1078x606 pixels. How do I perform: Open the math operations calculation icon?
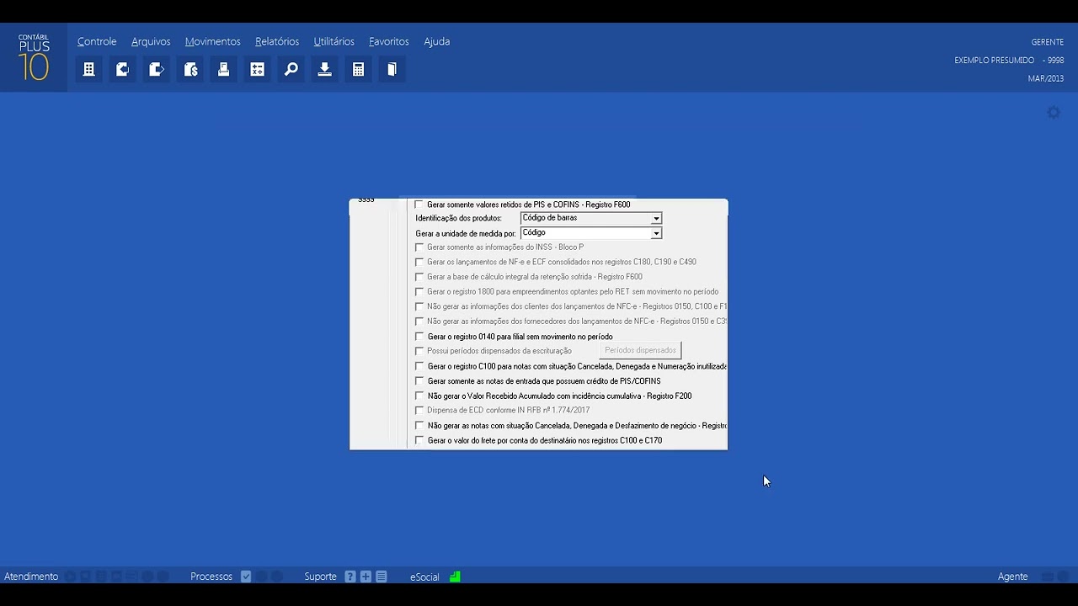tap(258, 70)
